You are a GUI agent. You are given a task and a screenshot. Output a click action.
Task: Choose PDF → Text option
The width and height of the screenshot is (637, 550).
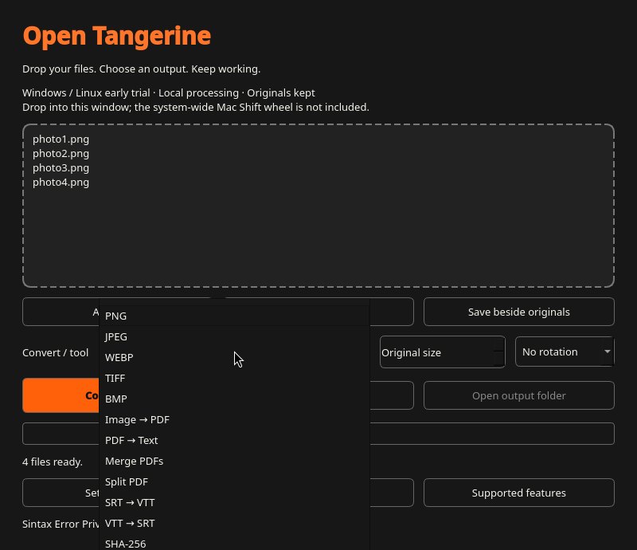[x=234, y=440]
